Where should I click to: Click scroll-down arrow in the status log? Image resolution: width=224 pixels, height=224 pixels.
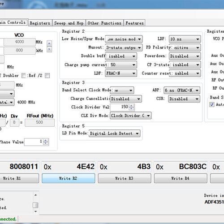tap(35, 211)
